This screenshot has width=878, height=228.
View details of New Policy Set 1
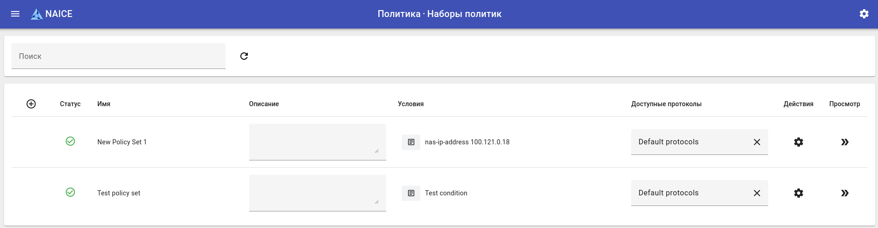tap(844, 142)
